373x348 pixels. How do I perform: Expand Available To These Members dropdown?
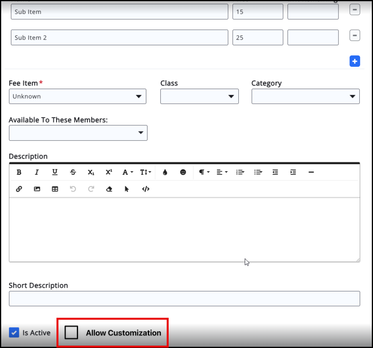point(78,133)
